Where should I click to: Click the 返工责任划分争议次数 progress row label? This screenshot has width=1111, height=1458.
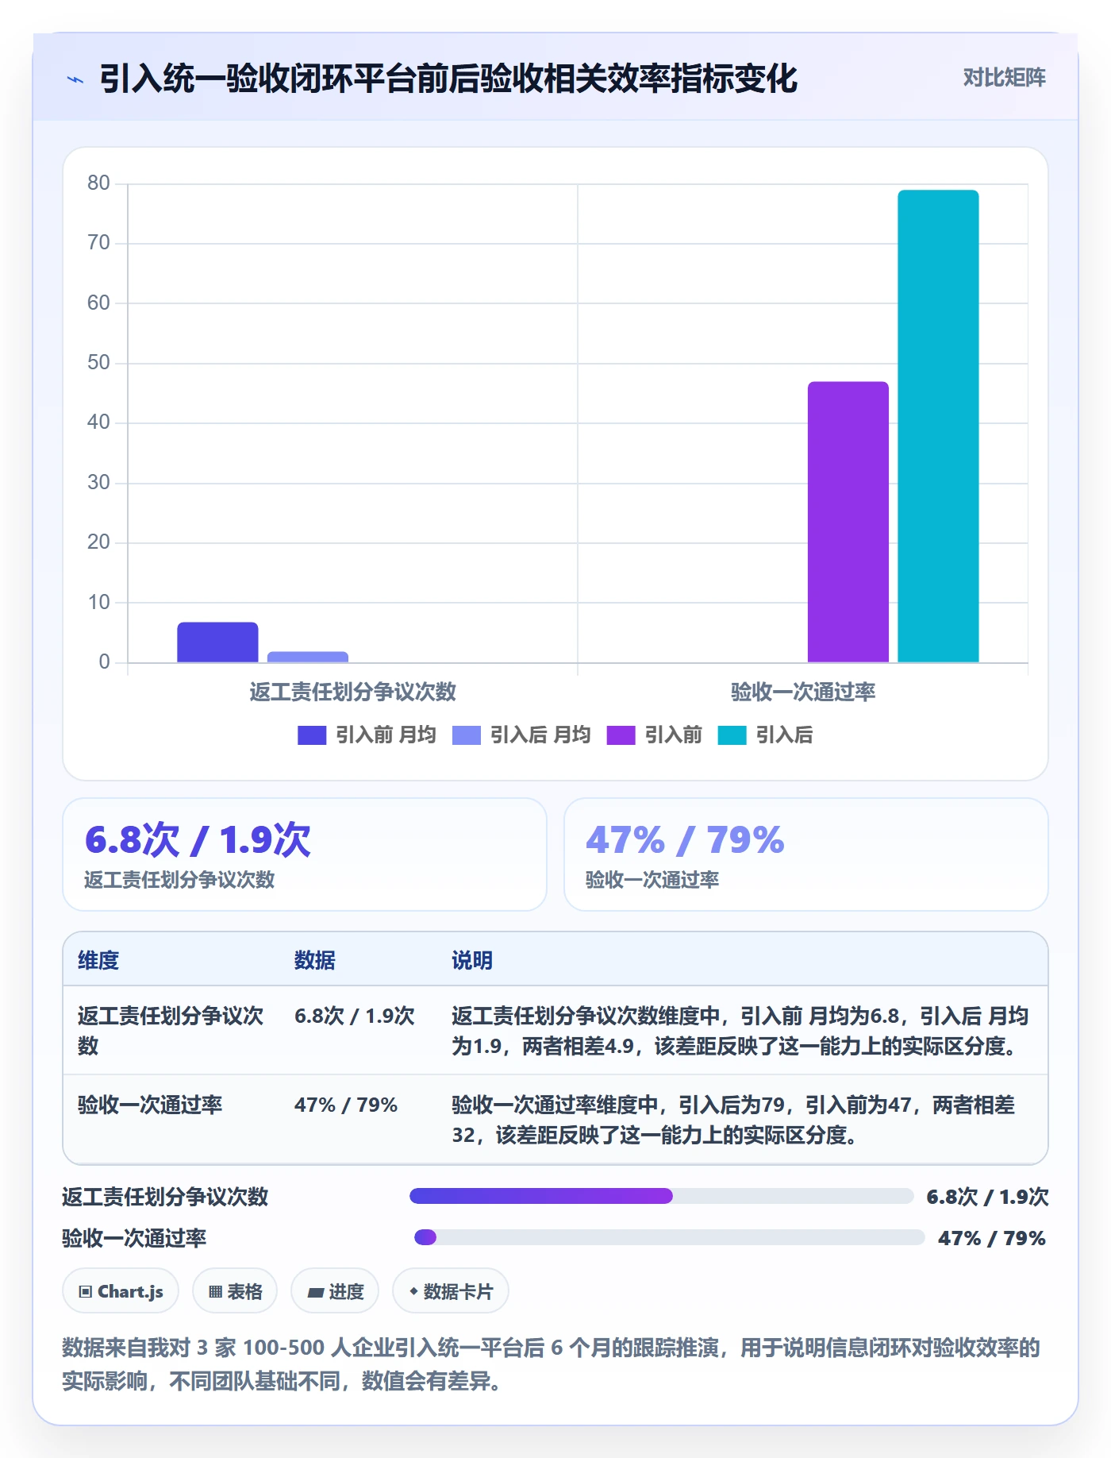(165, 1197)
